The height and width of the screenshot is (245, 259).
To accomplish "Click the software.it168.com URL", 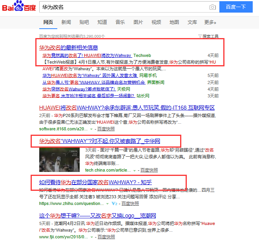I will tap(64, 129).
